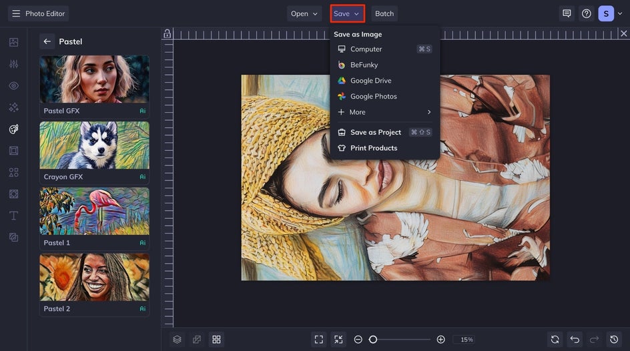
Task: Go back from Pastel panel
Action: tap(47, 41)
